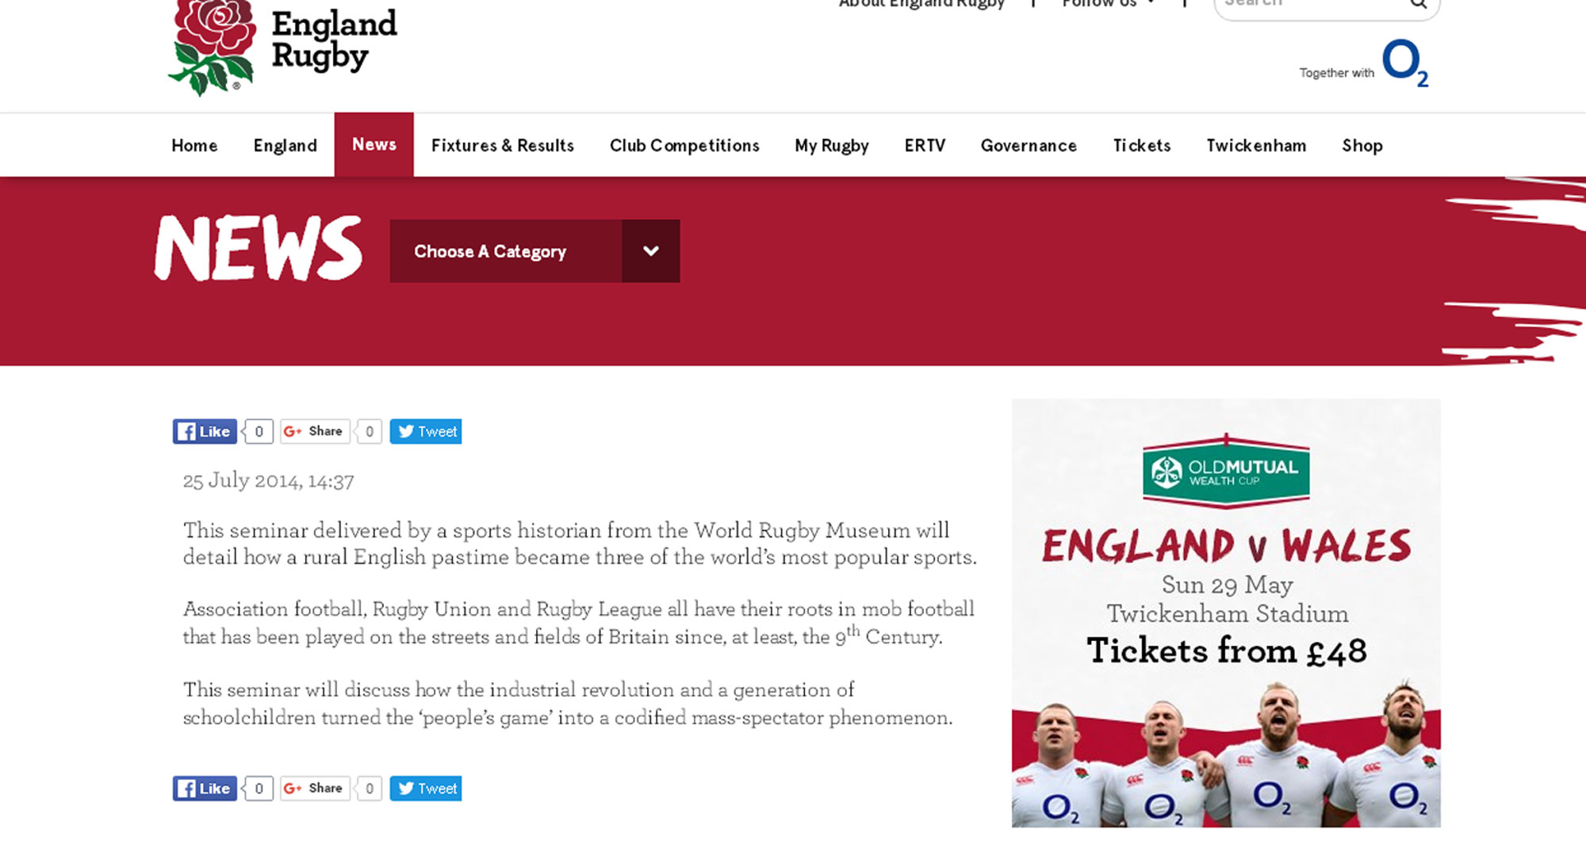Open the Fixtures & Results menu

point(503,146)
